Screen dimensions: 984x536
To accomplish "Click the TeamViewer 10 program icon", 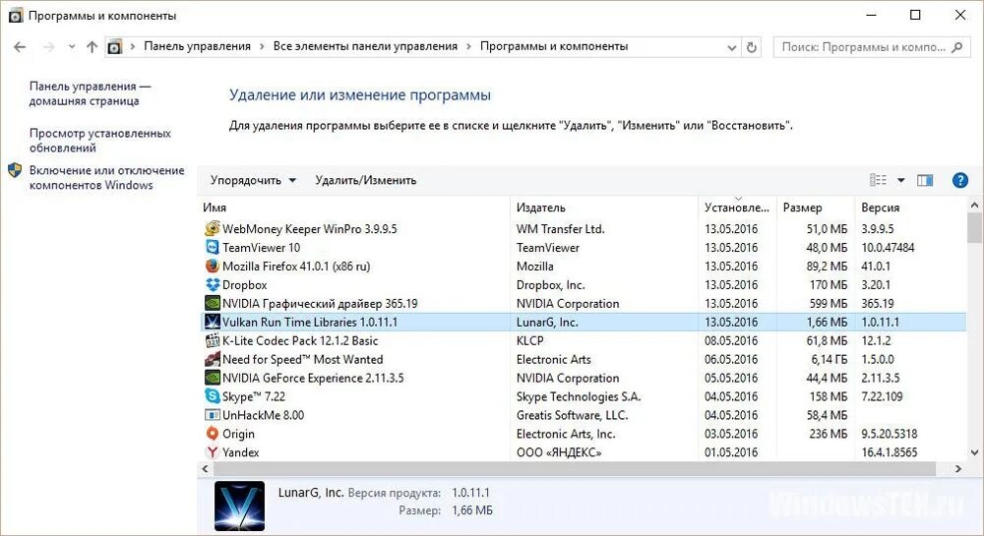I will coord(213,248).
